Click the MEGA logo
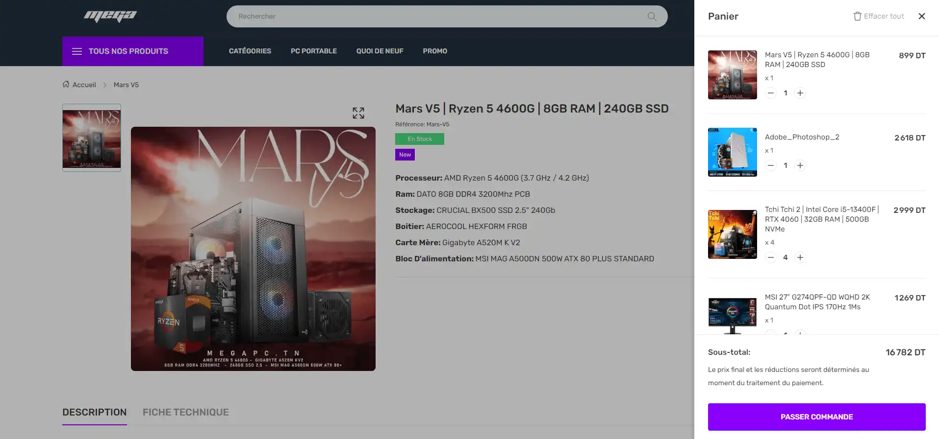Viewport: 939px width, 439px height. click(110, 16)
